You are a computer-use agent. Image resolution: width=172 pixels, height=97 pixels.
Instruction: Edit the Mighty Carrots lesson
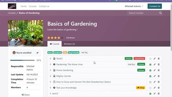click(x=155, y=76)
